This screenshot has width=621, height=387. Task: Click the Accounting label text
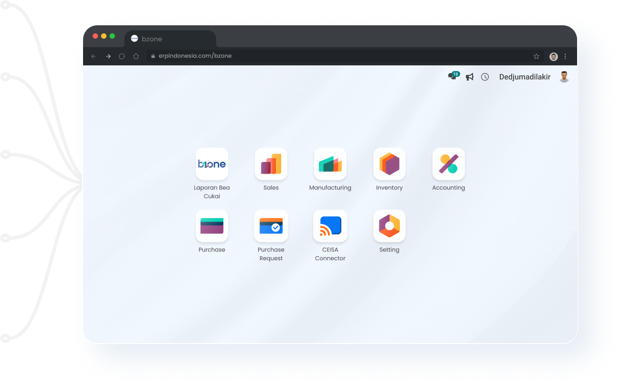point(449,188)
